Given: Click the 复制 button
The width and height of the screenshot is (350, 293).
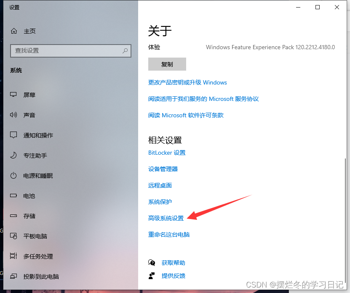Looking at the screenshot, I should (x=167, y=64).
